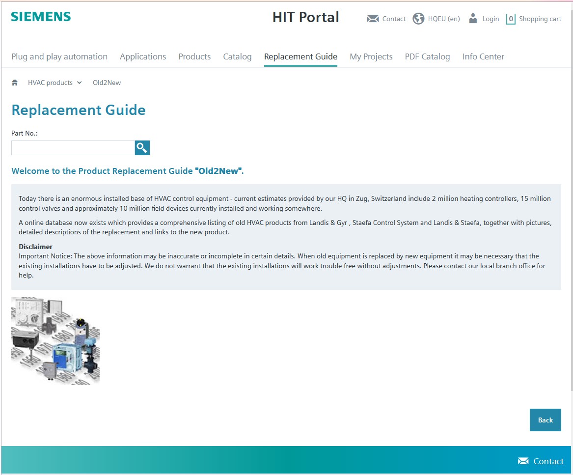The width and height of the screenshot is (573, 475).
Task: Open the Products tab
Action: tap(194, 56)
